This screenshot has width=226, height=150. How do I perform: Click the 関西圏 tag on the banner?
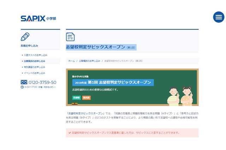click(x=86, y=98)
